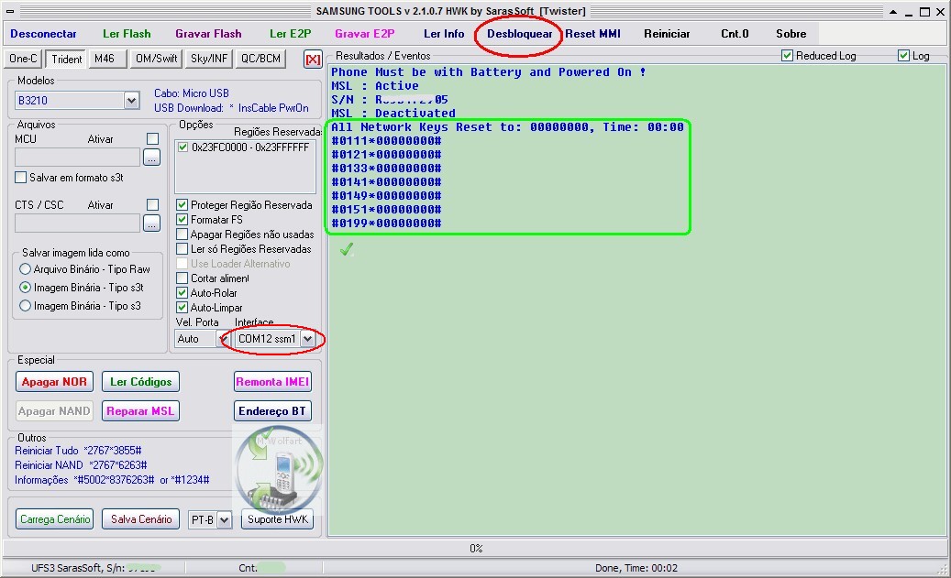Click the red X clear button beside tabs
The image size is (951, 578).
coord(313,59)
